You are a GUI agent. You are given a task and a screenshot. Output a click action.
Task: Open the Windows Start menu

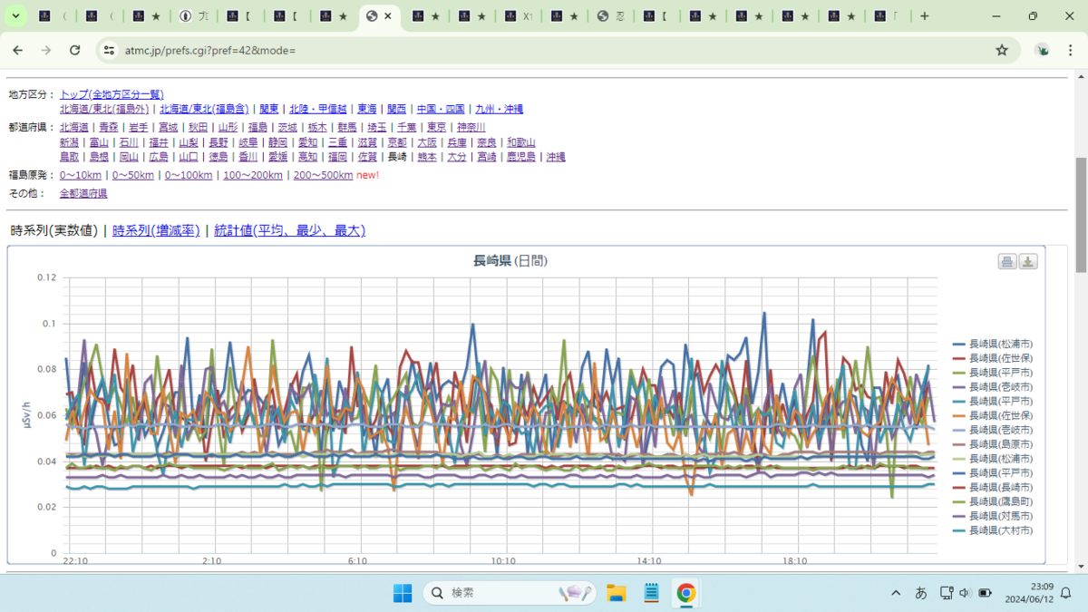(x=403, y=593)
